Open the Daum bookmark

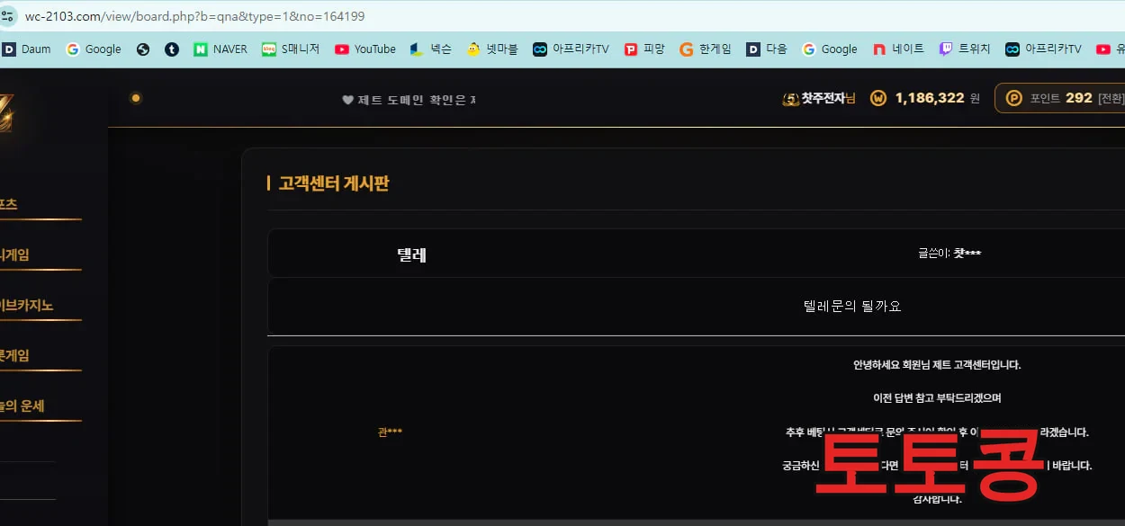coord(27,49)
